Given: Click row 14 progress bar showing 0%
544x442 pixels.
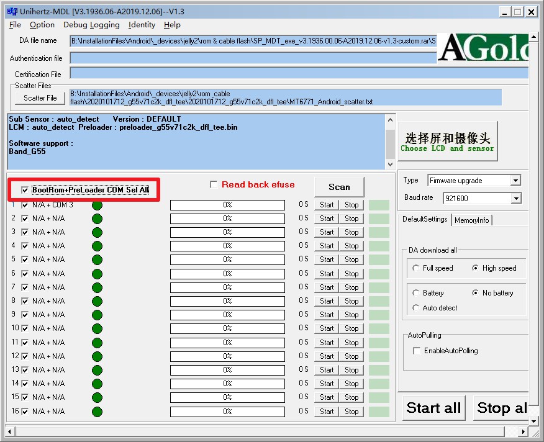Looking at the screenshot, I should [x=227, y=384].
